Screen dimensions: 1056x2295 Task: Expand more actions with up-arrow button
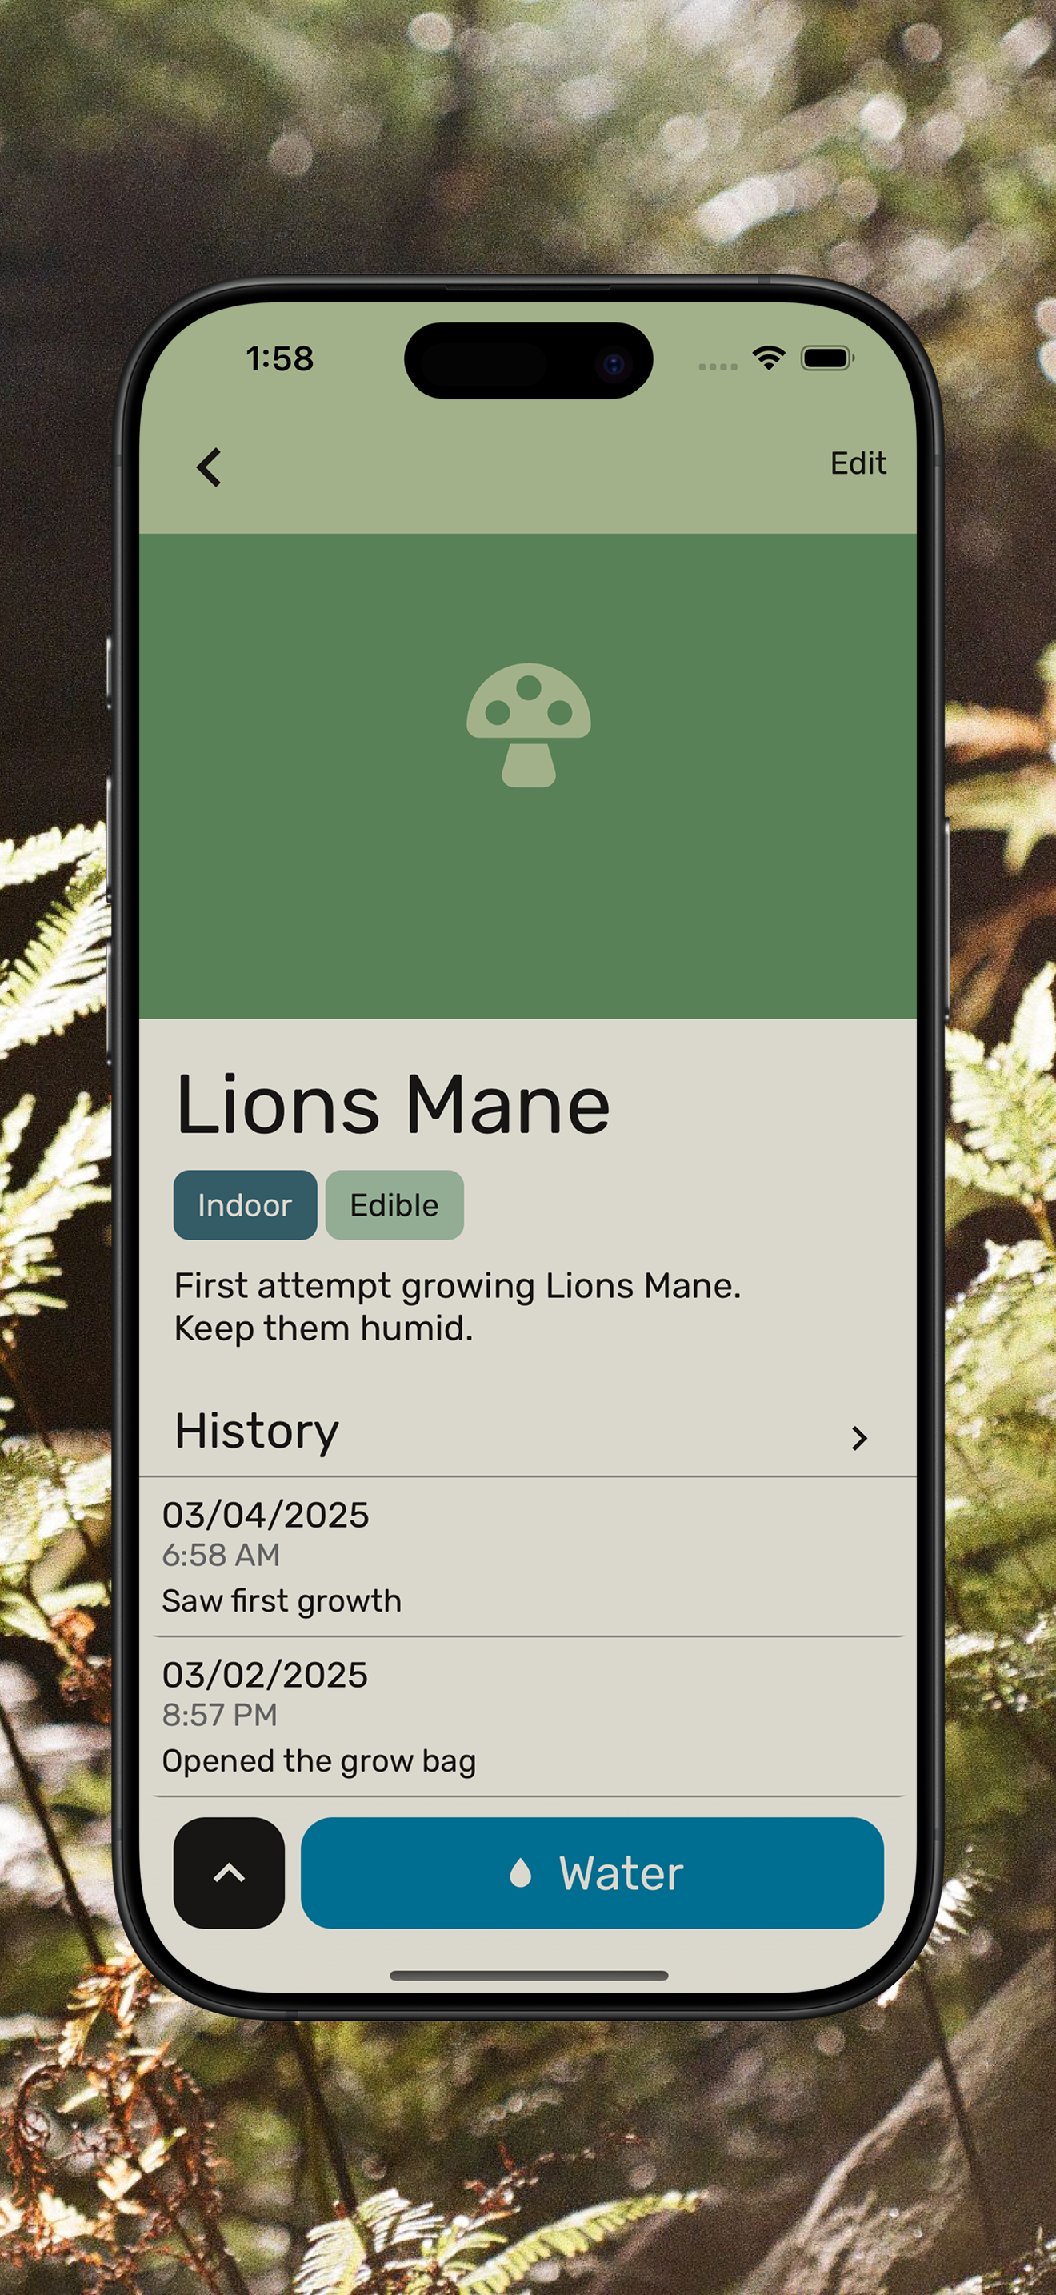tap(229, 1872)
